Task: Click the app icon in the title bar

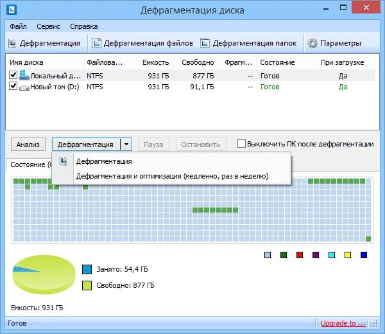Action: tap(11, 10)
